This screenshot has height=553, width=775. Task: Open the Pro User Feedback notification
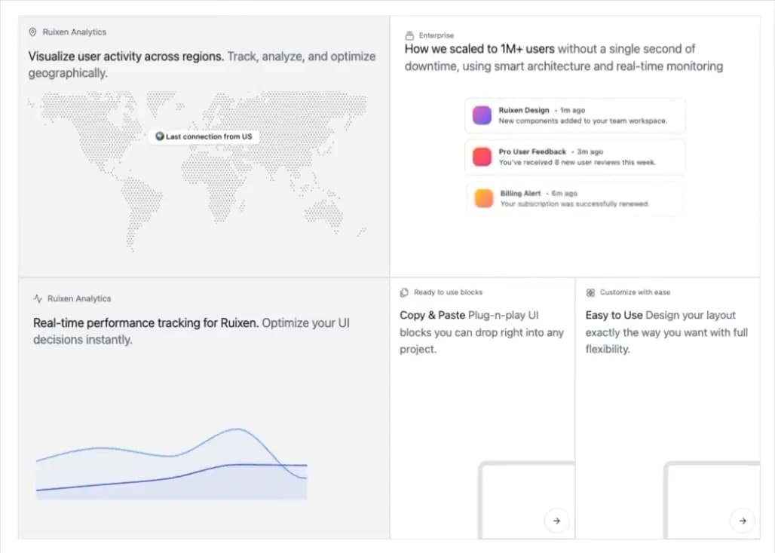point(574,157)
